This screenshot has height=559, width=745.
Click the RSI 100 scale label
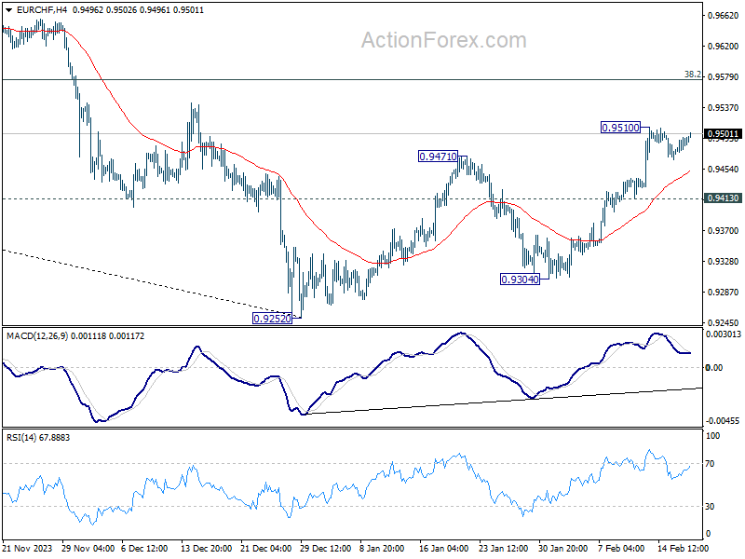tap(712, 435)
